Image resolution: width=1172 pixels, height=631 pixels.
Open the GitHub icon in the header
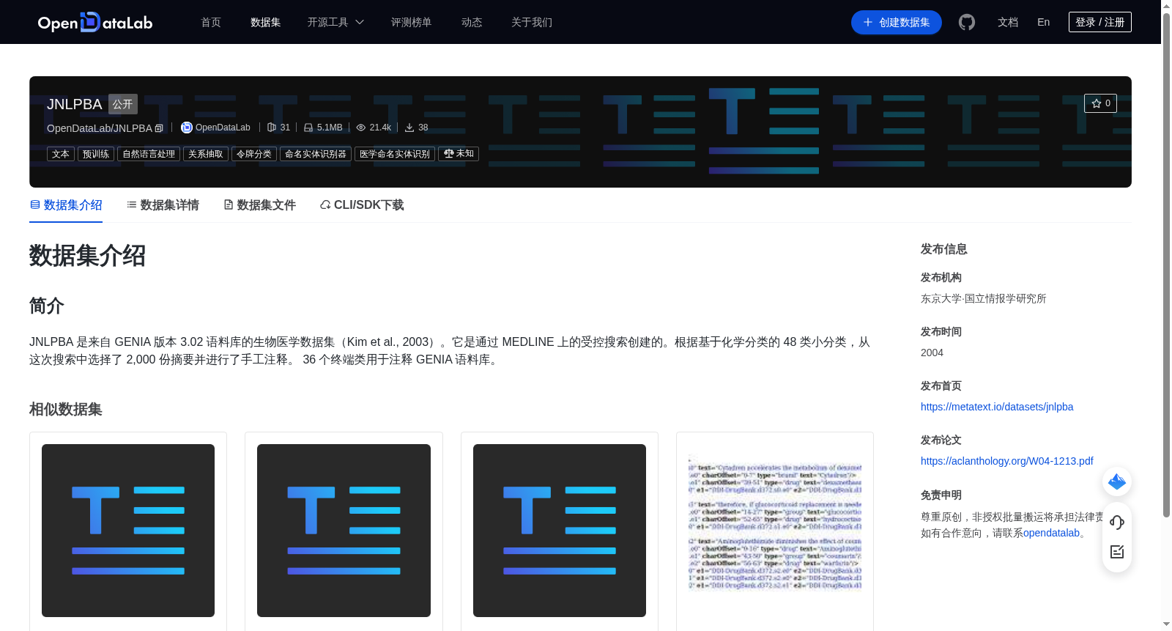point(967,22)
